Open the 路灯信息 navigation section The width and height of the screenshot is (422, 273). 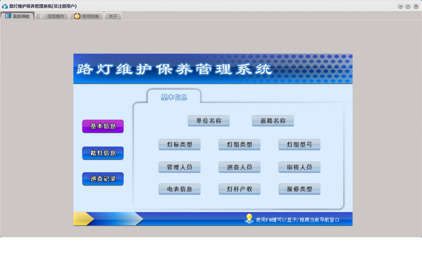tap(103, 153)
